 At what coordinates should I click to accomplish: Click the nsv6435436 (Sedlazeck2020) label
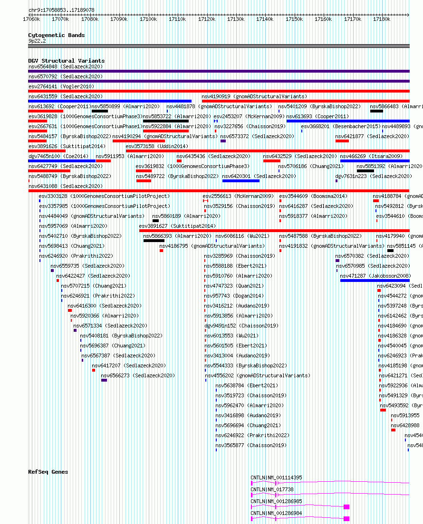[x=213, y=157]
